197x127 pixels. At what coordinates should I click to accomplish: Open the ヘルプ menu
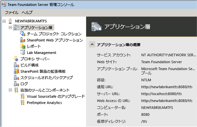coord(27,13)
